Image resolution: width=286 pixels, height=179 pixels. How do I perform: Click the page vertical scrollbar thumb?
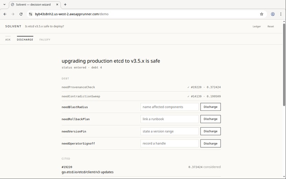point(284,64)
